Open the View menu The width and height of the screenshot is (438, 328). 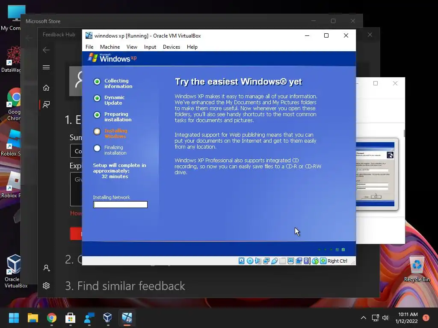pyautogui.click(x=132, y=47)
